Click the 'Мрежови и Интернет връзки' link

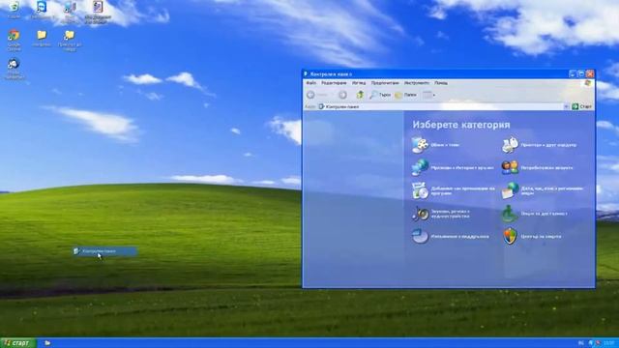(462, 167)
